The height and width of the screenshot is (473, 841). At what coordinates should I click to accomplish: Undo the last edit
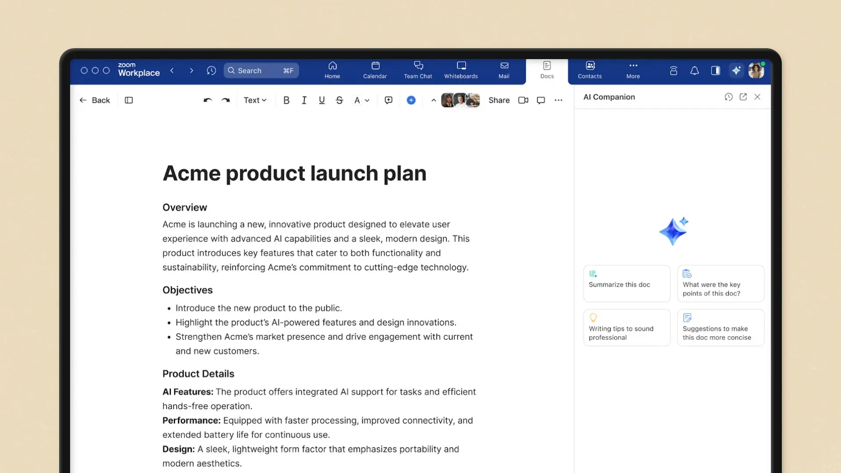(207, 100)
